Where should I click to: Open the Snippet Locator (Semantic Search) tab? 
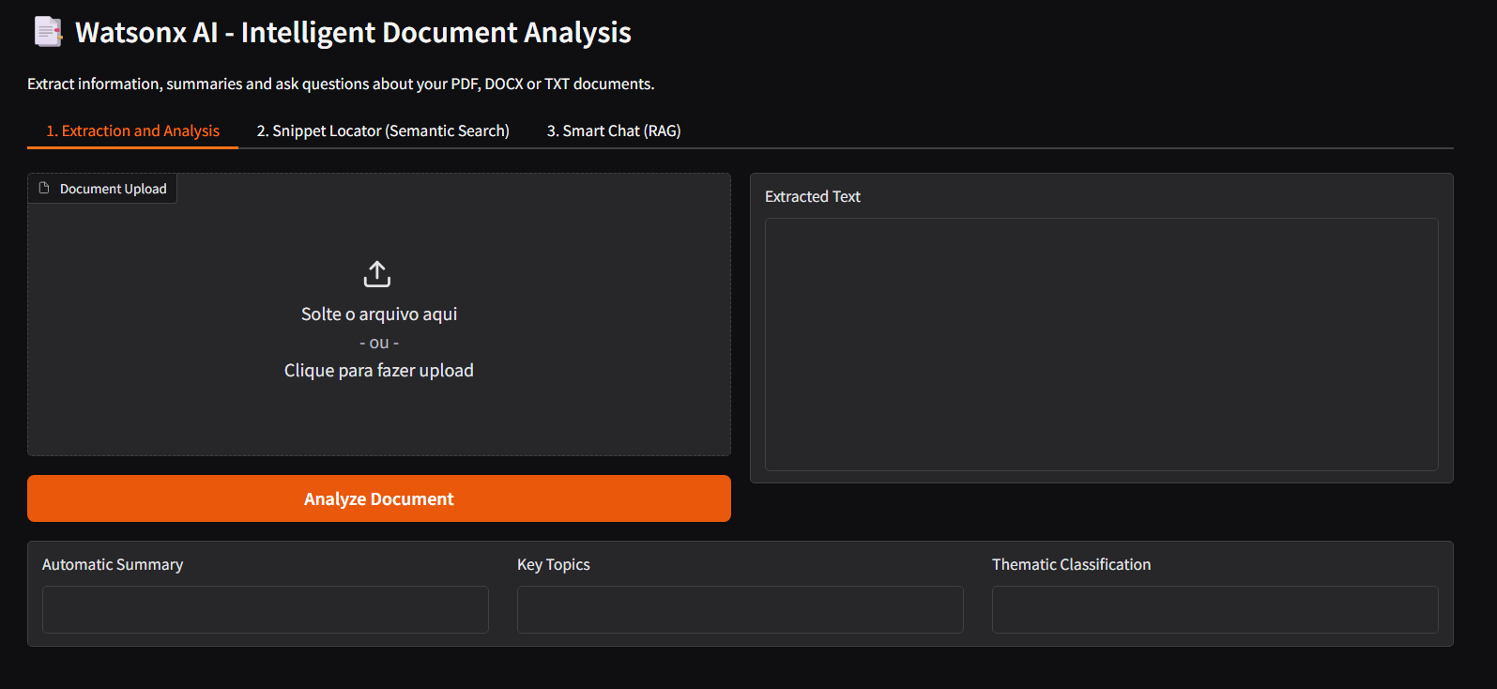383,130
